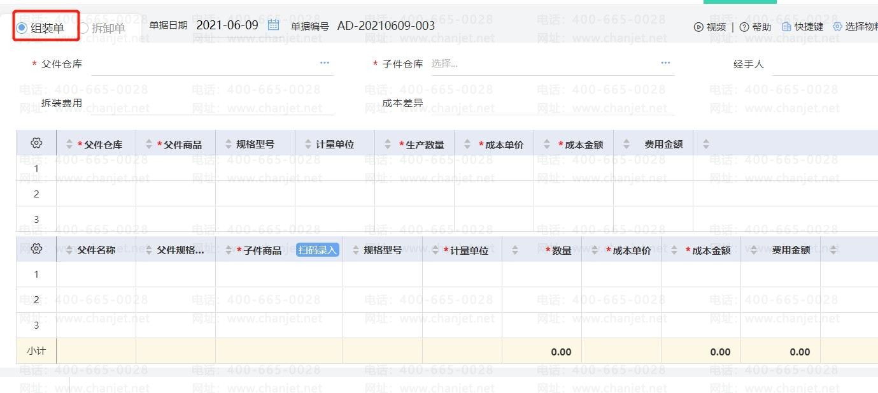
Task: Sort by 子件商品 column
Action: (229, 250)
